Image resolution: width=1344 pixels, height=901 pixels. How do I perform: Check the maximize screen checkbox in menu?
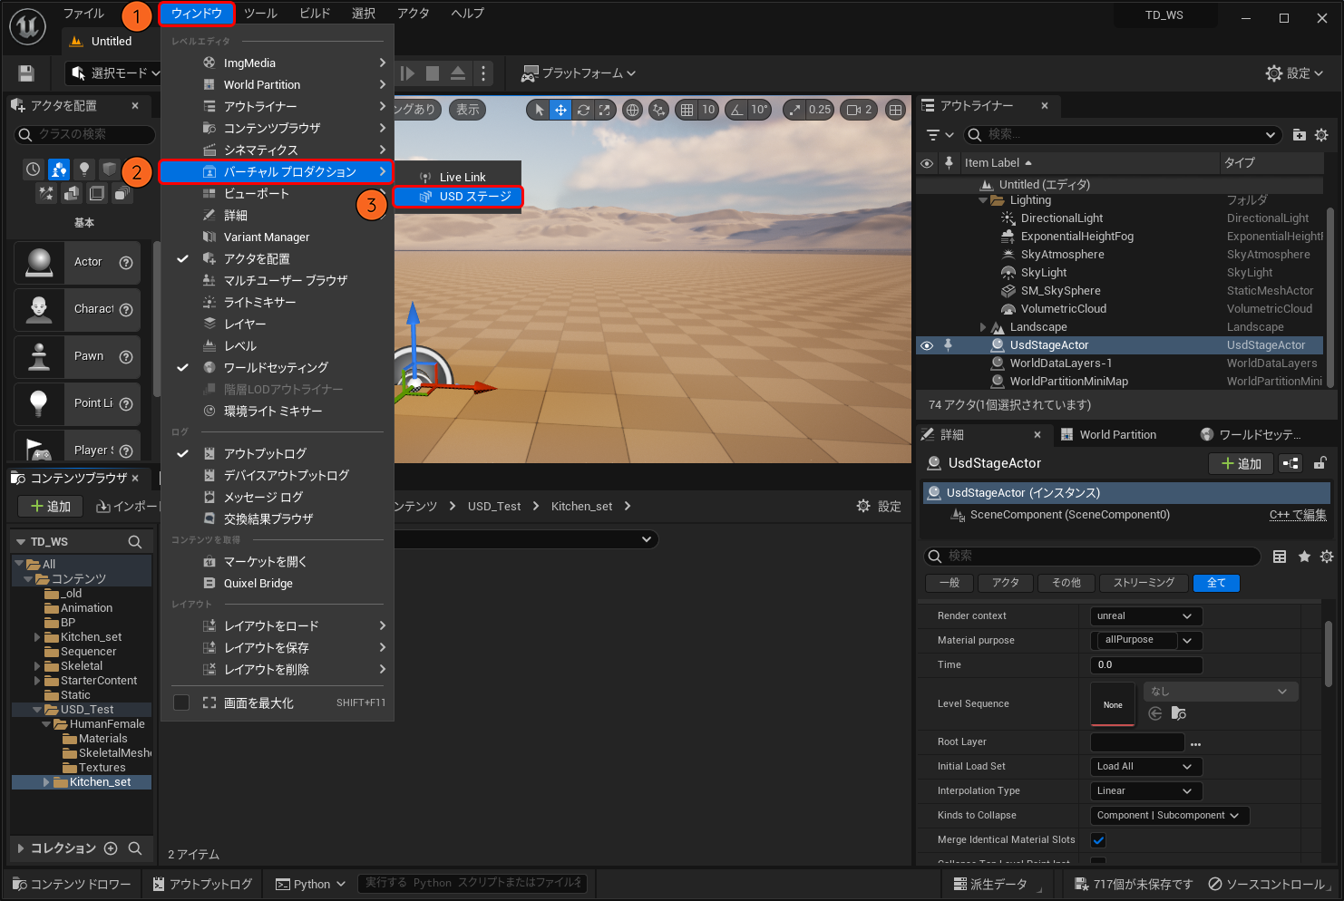tap(181, 703)
